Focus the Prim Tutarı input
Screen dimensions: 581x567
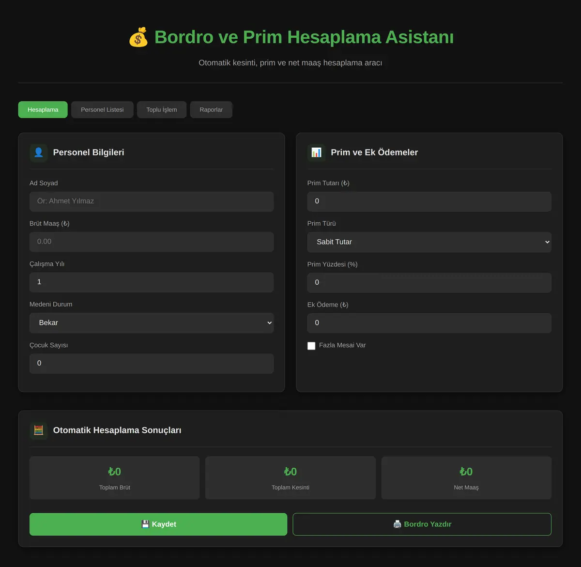pyautogui.click(x=429, y=201)
